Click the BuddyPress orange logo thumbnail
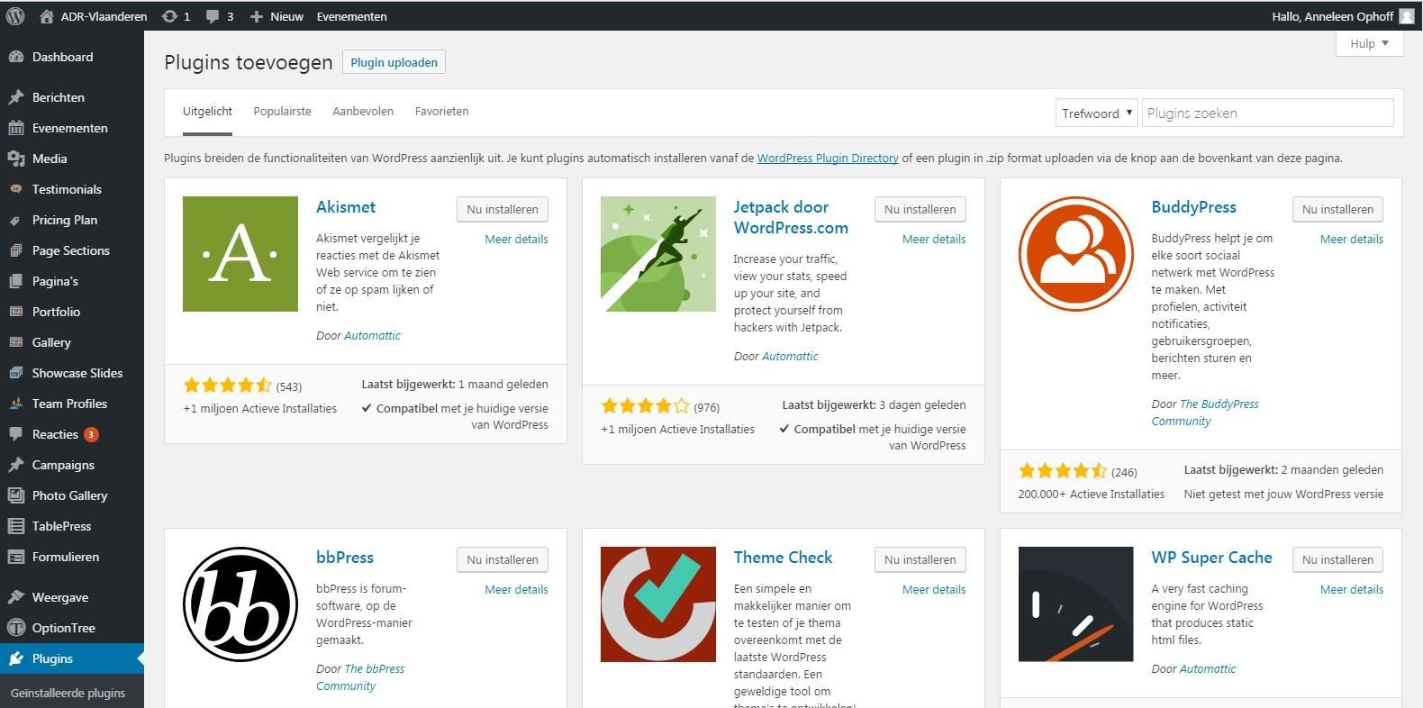 click(x=1075, y=254)
